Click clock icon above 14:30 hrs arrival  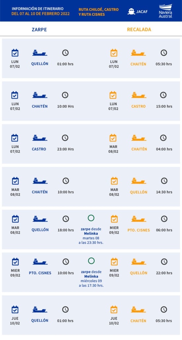(164, 181)
